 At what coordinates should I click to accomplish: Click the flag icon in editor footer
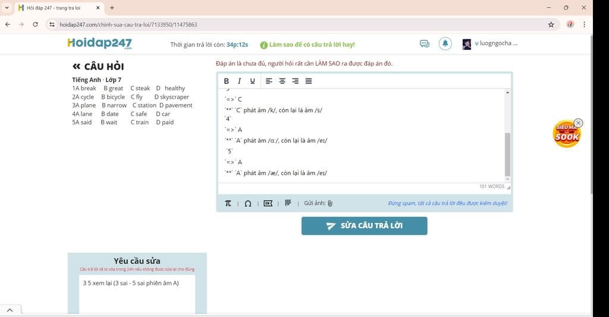pos(288,203)
